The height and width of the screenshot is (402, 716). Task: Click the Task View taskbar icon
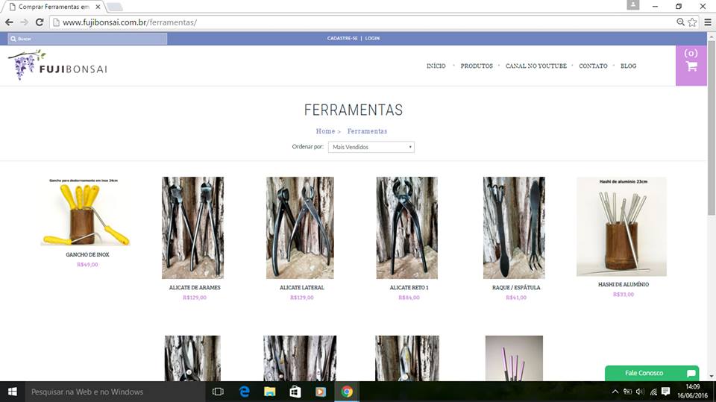pos(218,392)
